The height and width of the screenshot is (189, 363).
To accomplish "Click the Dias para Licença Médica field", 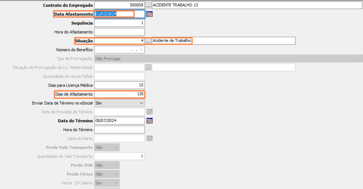I will click(119, 85).
